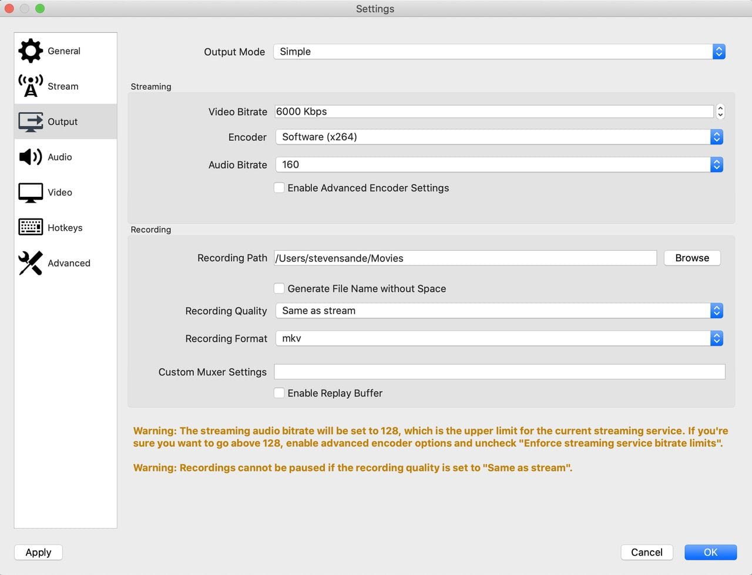Screen dimensions: 752x575
Task: Click the Video monitor icon
Action: pyautogui.click(x=31, y=192)
